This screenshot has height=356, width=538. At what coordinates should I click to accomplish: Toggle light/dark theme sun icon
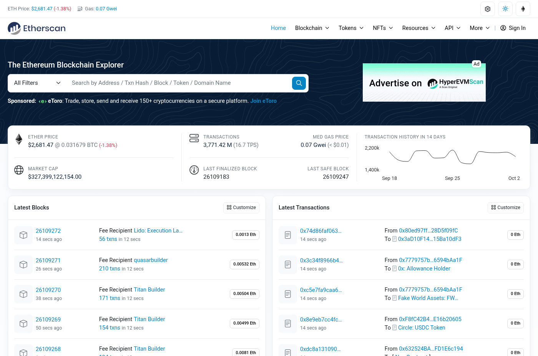pos(505,9)
